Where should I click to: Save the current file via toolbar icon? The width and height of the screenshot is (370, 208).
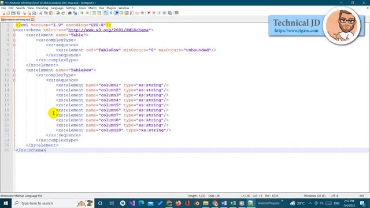(13, 13)
